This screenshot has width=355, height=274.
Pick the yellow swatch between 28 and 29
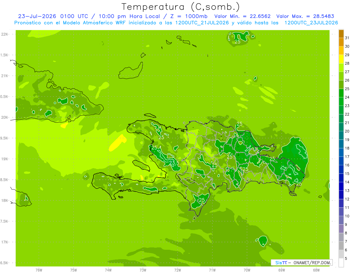[x=341, y=59]
